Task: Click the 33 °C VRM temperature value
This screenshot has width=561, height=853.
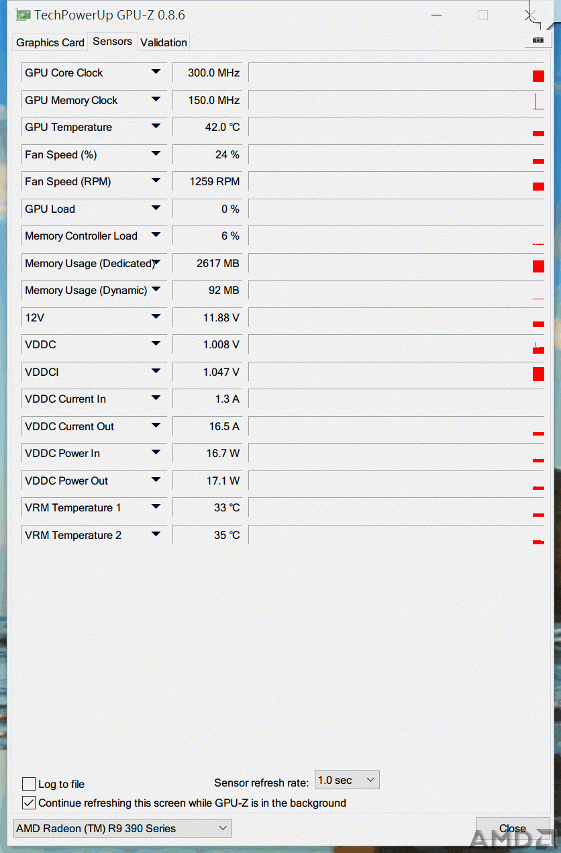Action: point(207,507)
